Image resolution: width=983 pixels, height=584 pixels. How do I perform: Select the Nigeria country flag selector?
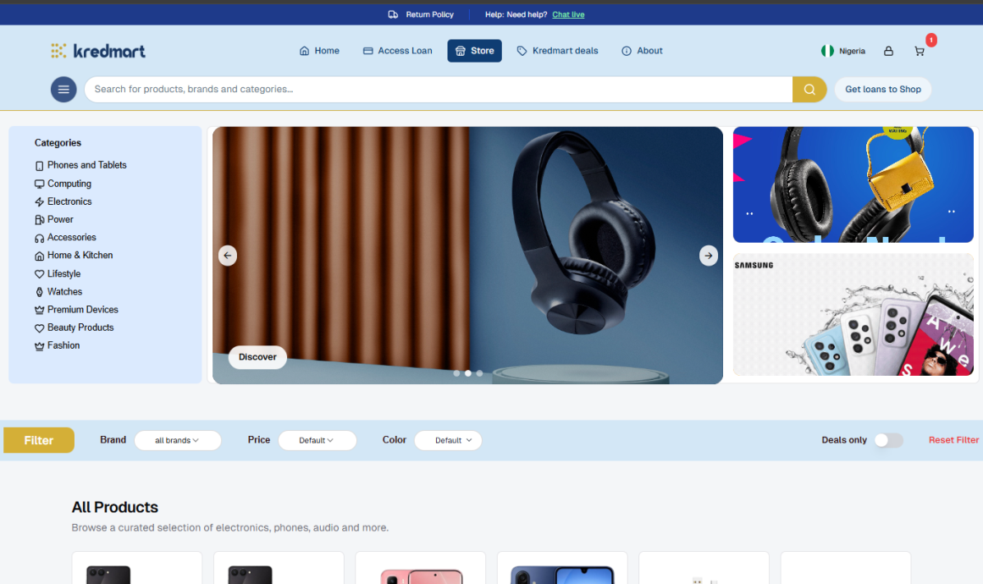pos(843,52)
